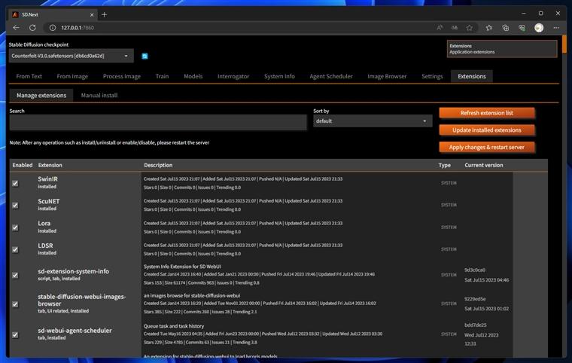Disable the LDSR extension checkbox
The height and width of the screenshot is (363, 572).
[15, 249]
